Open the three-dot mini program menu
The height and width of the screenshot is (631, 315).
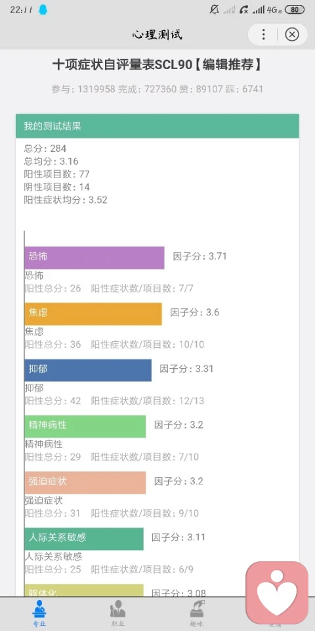264,35
